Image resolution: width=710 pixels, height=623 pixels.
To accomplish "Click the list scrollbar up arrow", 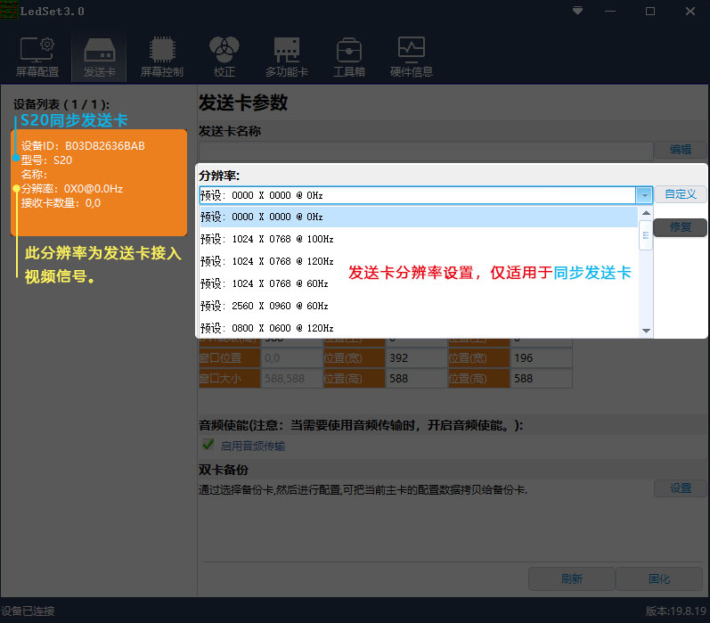I will coord(646,213).
